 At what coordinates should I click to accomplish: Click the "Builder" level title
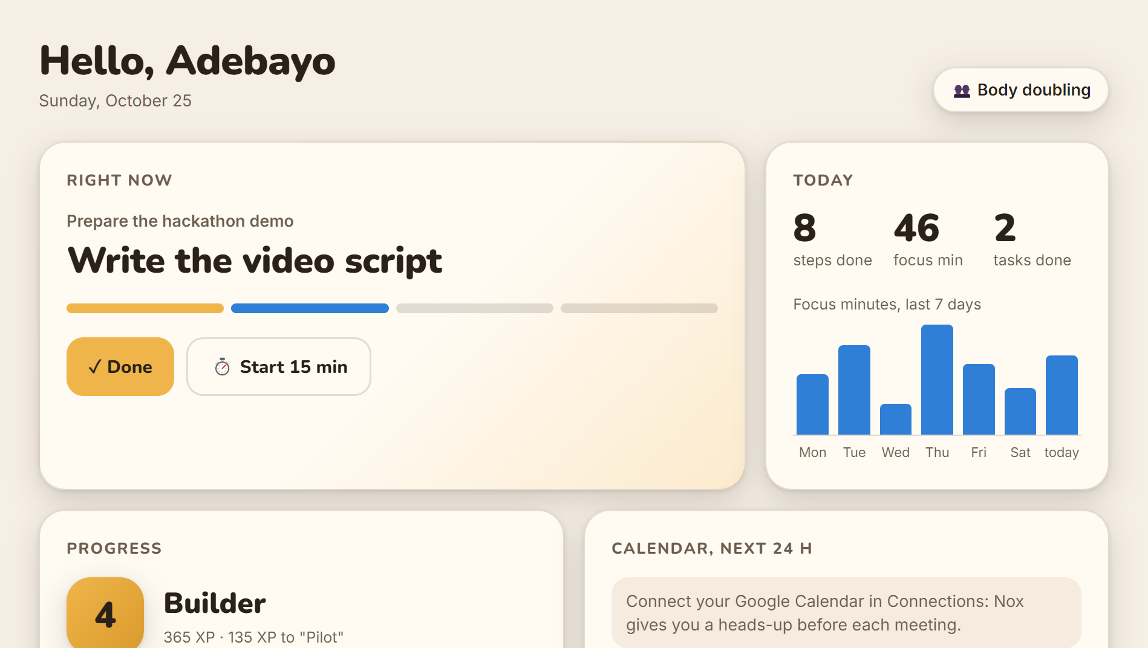[215, 603]
